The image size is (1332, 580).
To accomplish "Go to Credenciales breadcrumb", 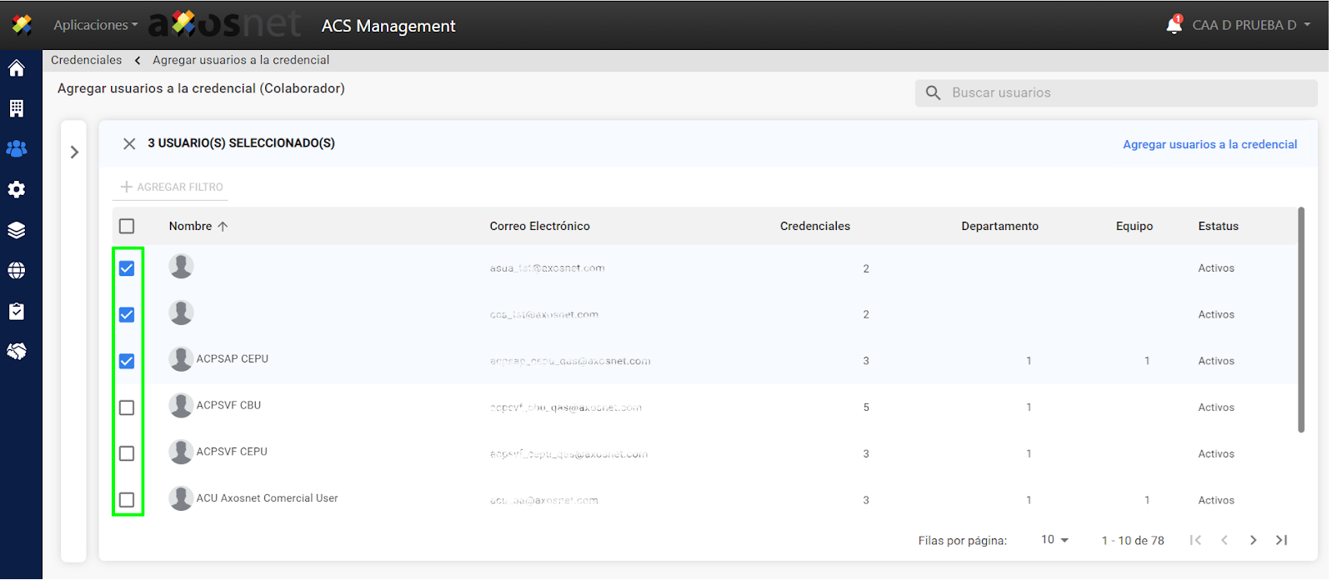I will coord(86,60).
